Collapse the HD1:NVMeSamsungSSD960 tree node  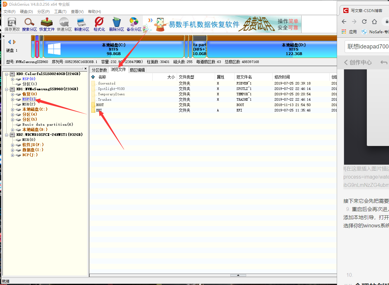click(x=7, y=89)
